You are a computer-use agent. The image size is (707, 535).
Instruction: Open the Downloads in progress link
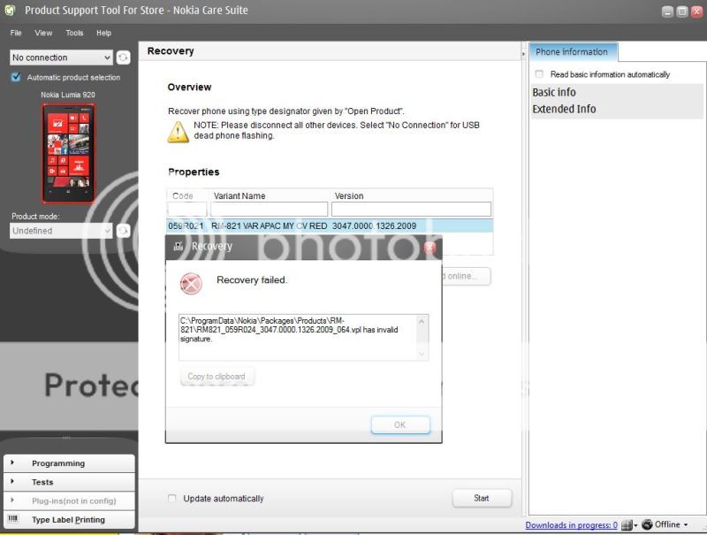pyautogui.click(x=571, y=525)
